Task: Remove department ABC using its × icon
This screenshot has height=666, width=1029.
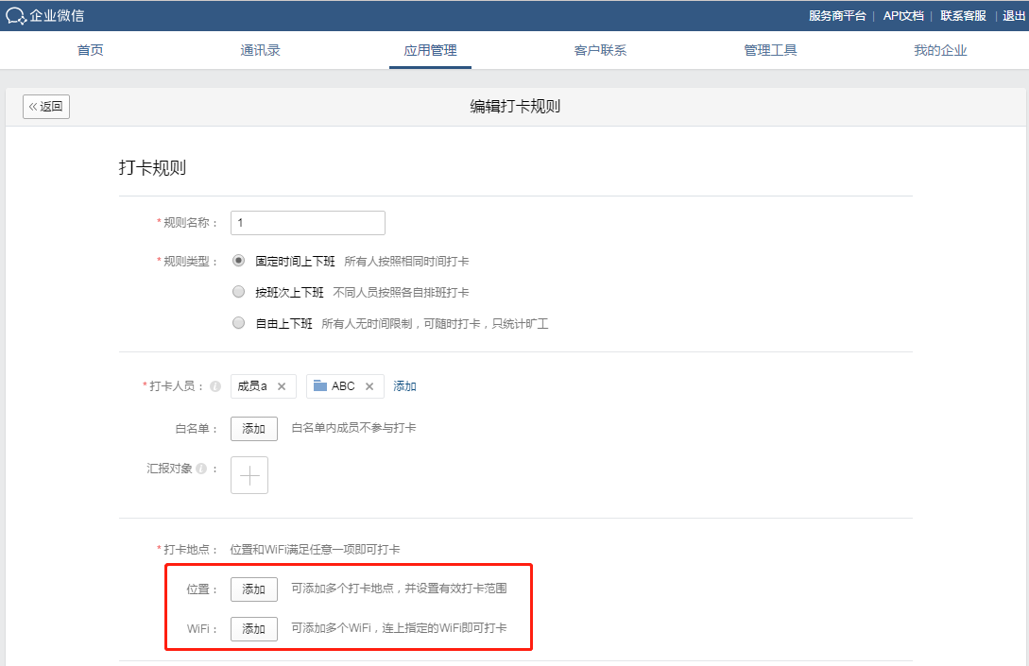Action: point(369,386)
